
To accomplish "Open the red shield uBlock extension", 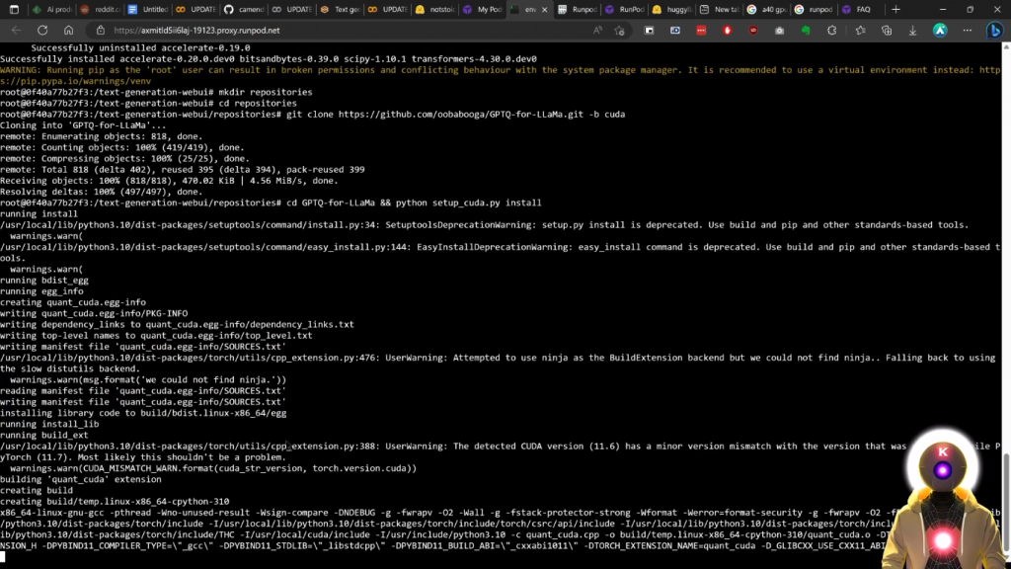I will point(753,31).
